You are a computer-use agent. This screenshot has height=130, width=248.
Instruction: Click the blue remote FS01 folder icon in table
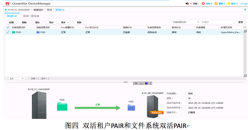pyautogui.click(x=38, y=32)
